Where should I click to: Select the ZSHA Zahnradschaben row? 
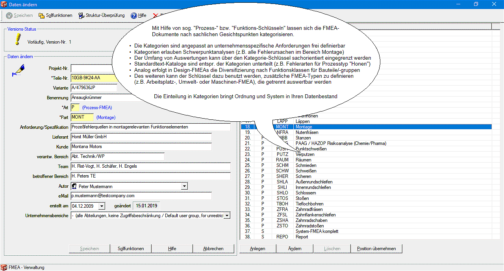[x=366, y=220]
